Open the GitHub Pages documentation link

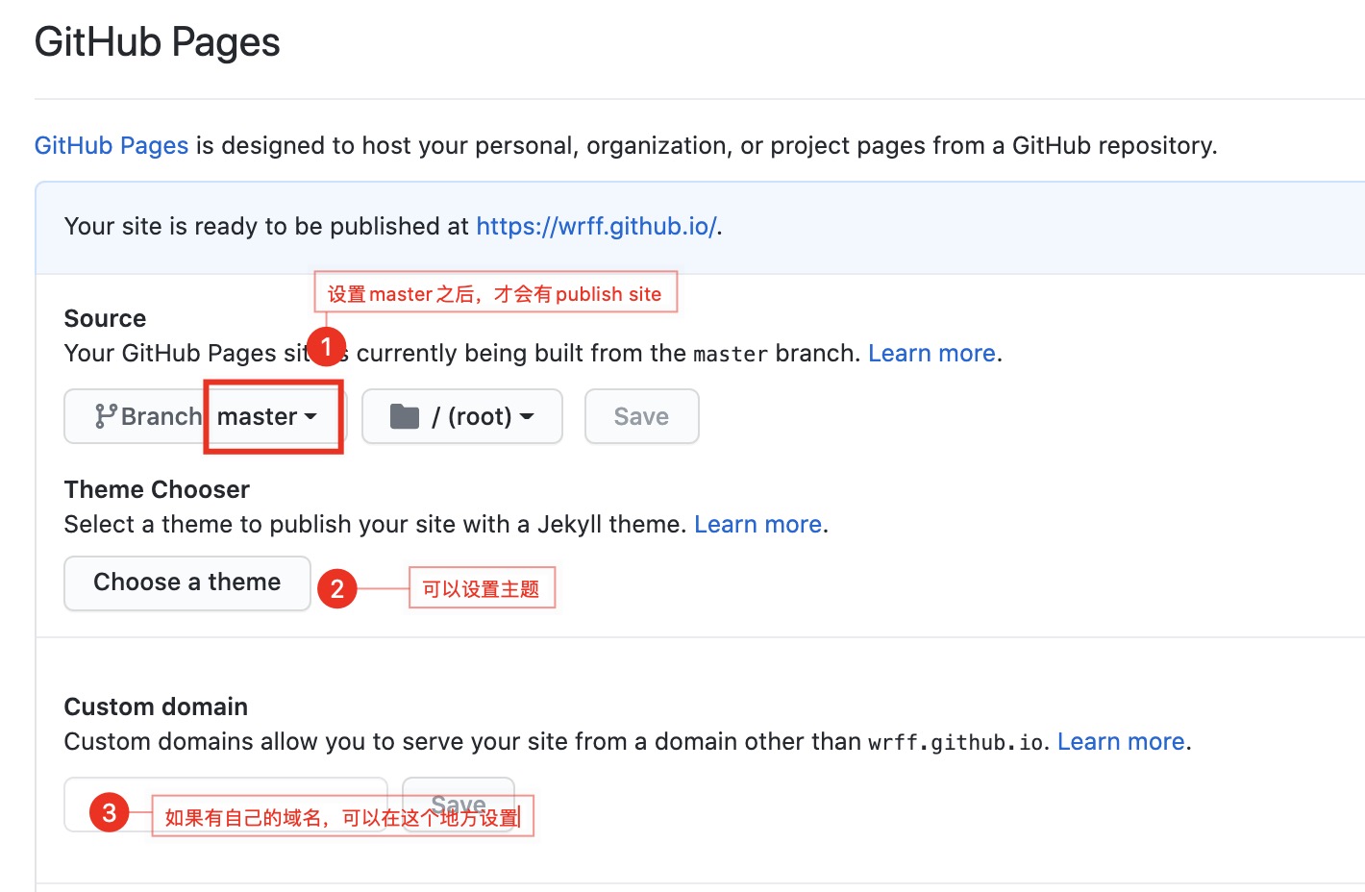pyautogui.click(x=112, y=145)
